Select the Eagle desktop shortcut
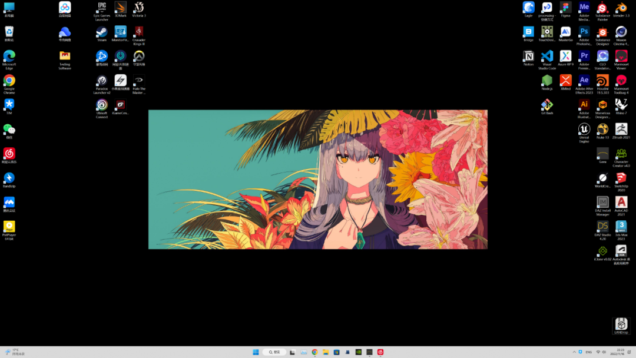The height and width of the screenshot is (358, 636). click(528, 10)
